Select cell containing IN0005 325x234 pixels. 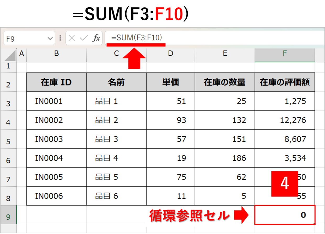point(56,177)
